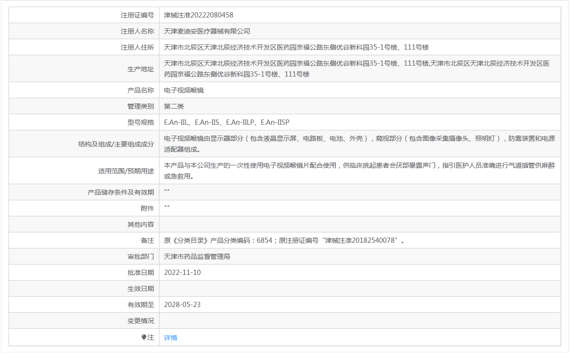
Task: Click the 注册证编号 label cell
Action: [84, 16]
